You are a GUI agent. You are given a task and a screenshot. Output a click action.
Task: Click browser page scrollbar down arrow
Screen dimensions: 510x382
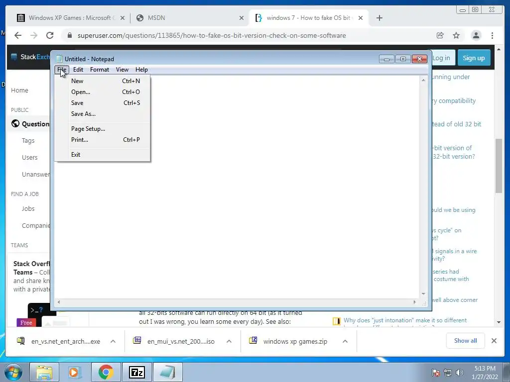[499, 322]
